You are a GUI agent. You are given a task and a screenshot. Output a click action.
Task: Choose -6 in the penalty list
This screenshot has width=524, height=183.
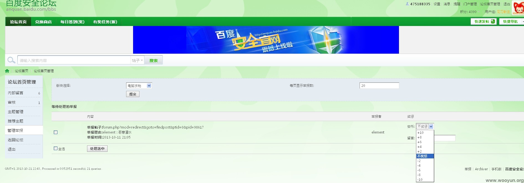425,170
